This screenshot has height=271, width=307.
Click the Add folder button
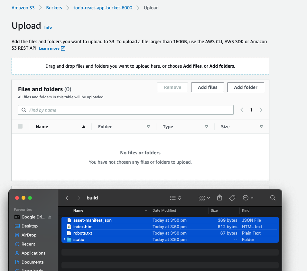pyautogui.click(x=246, y=87)
